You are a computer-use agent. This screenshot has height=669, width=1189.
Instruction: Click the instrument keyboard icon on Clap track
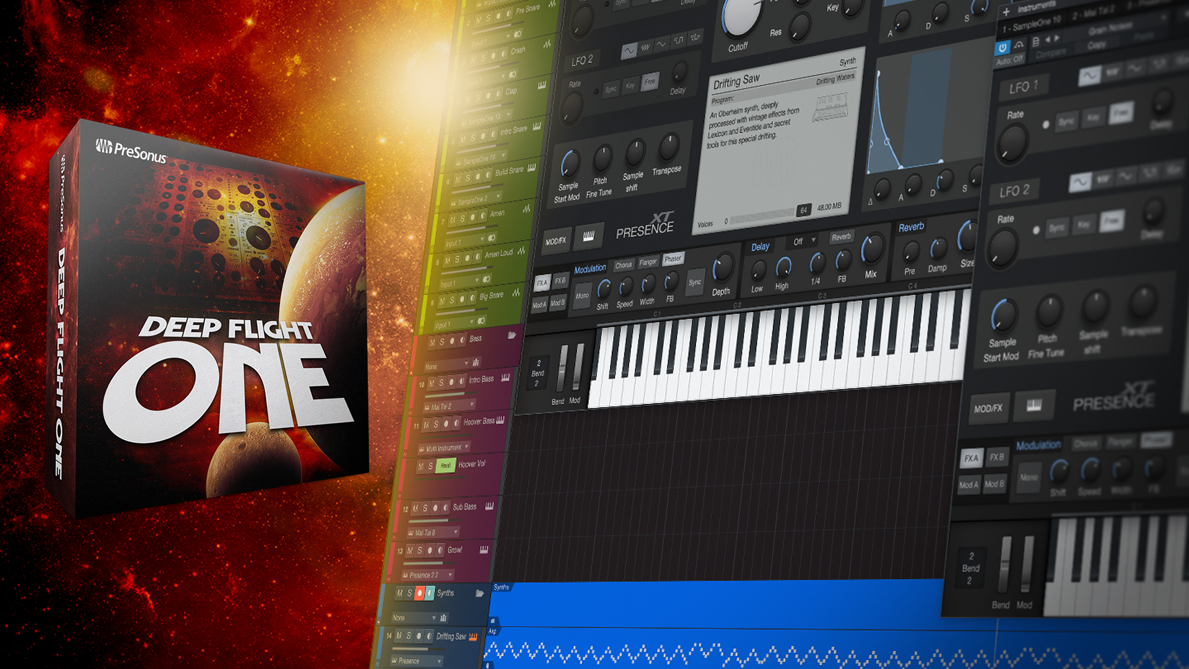point(542,85)
